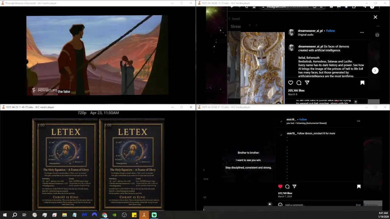Viewport: 390px width, 219px height.
Task: Open emoji picker beside Add a comment
Action: (x=280, y=205)
